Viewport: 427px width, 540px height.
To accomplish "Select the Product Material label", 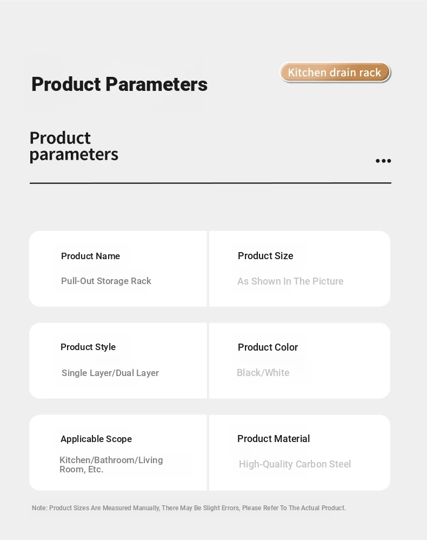I will pos(273,439).
